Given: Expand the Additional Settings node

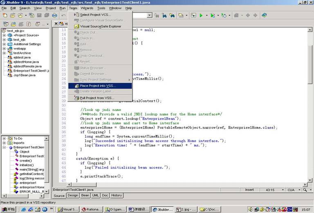Looking at the screenshot, I should pos(4,44).
